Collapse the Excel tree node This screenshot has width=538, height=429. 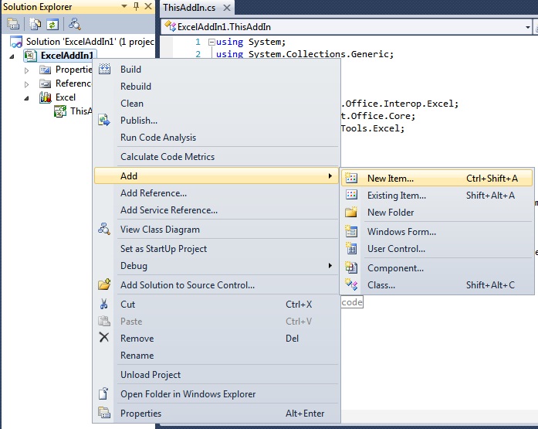(x=27, y=98)
